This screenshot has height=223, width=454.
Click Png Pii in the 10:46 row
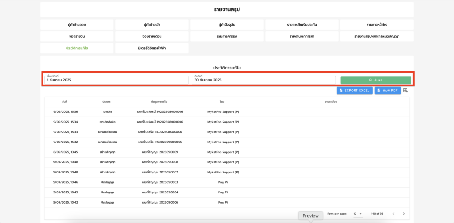click(x=223, y=182)
